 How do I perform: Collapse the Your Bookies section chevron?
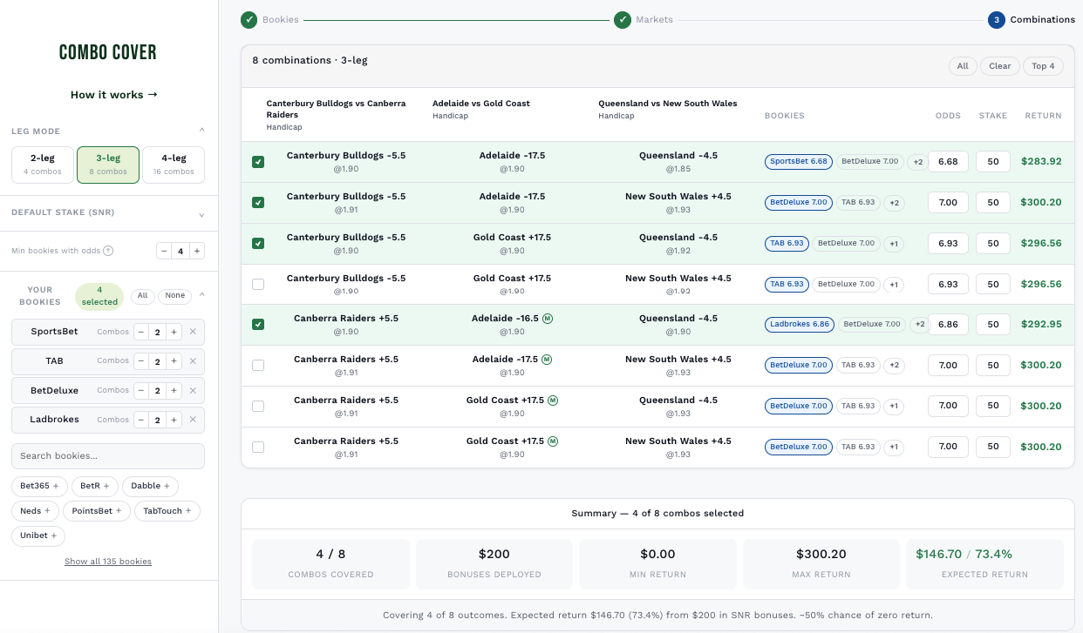pos(201,294)
